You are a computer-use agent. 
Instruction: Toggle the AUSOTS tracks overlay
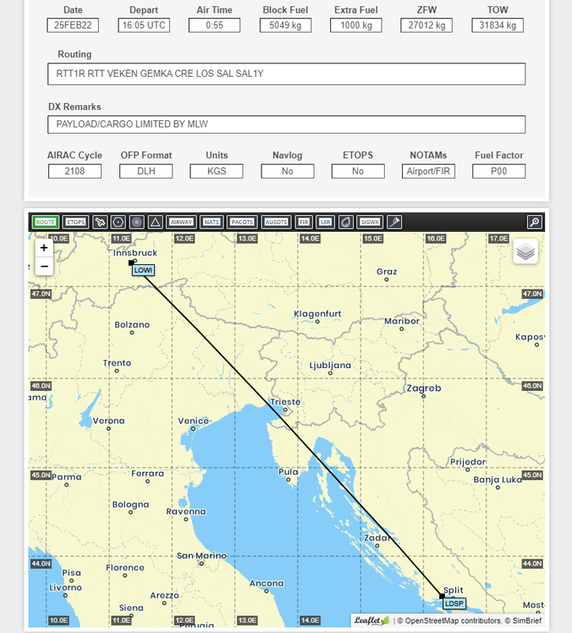276,222
